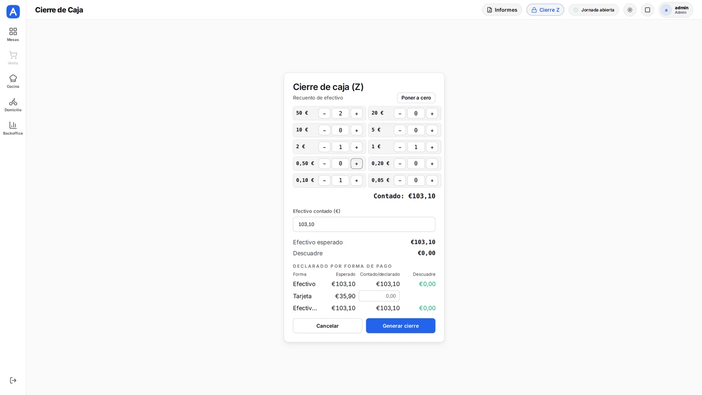The width and height of the screenshot is (702, 395).
Task: Click the Jornada abierta status pill
Action: (594, 10)
